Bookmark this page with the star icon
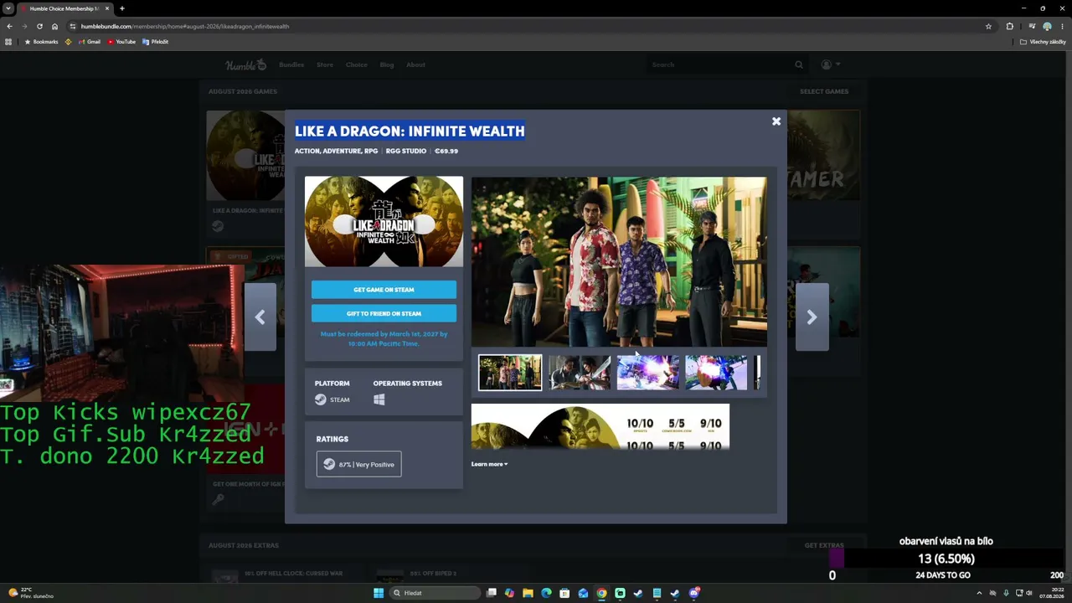 click(x=989, y=26)
